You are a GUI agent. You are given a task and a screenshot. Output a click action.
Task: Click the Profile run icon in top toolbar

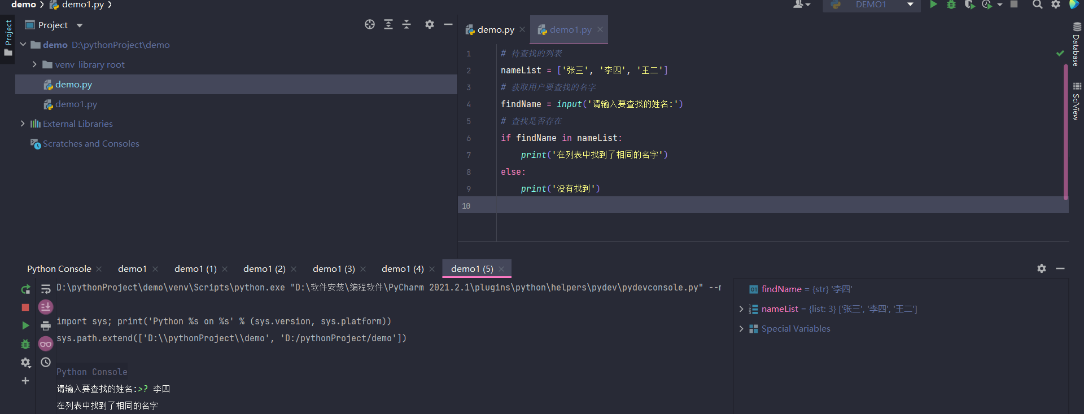(987, 5)
